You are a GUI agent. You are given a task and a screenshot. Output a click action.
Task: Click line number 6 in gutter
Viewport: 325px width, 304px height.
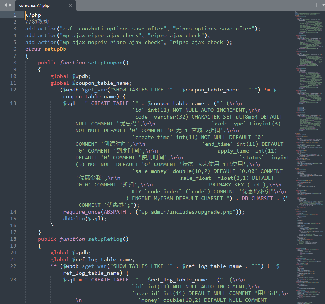(x=15, y=49)
